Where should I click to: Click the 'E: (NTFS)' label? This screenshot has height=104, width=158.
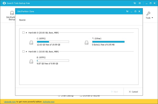pos(41,57)
